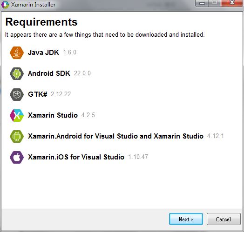
Task: Click the Android SDK robot icon
Action: (17, 73)
